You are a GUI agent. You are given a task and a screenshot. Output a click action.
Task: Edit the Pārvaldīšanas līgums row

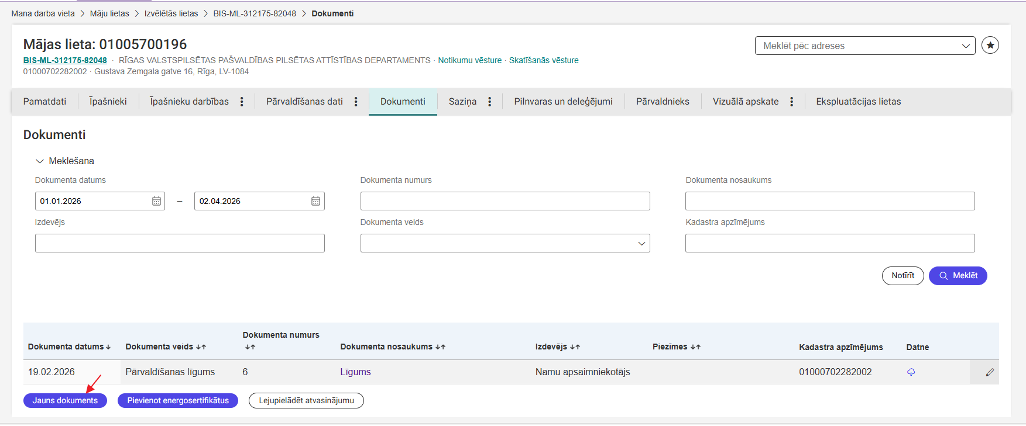(990, 372)
